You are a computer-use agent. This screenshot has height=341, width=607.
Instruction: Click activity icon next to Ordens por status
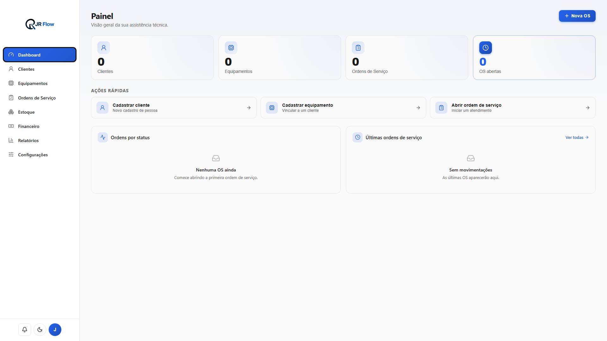click(103, 137)
